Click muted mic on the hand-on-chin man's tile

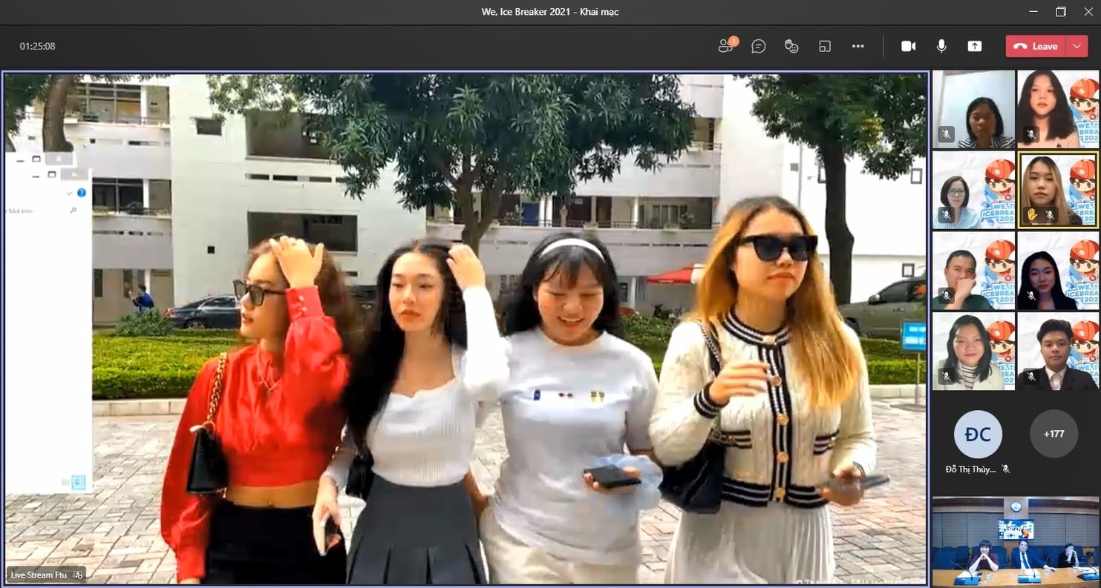pos(946,296)
